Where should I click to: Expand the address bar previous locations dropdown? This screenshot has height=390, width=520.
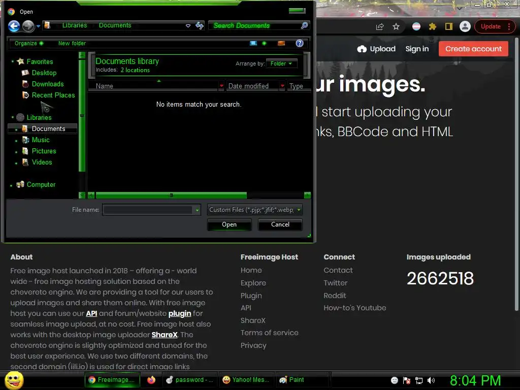(188, 25)
